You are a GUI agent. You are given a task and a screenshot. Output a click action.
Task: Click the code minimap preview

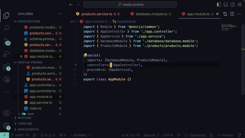[229, 27]
